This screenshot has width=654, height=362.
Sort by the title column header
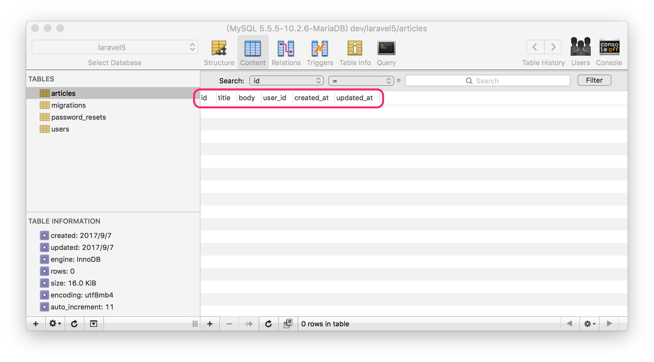(x=226, y=98)
